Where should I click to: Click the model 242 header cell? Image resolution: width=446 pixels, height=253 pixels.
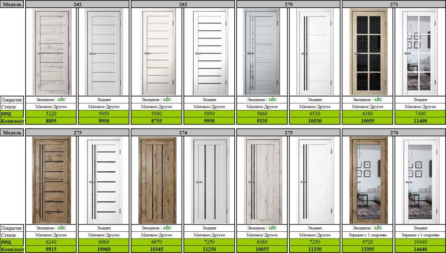77,4
